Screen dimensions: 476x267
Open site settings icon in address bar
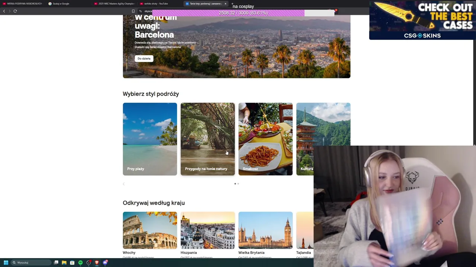[141, 11]
